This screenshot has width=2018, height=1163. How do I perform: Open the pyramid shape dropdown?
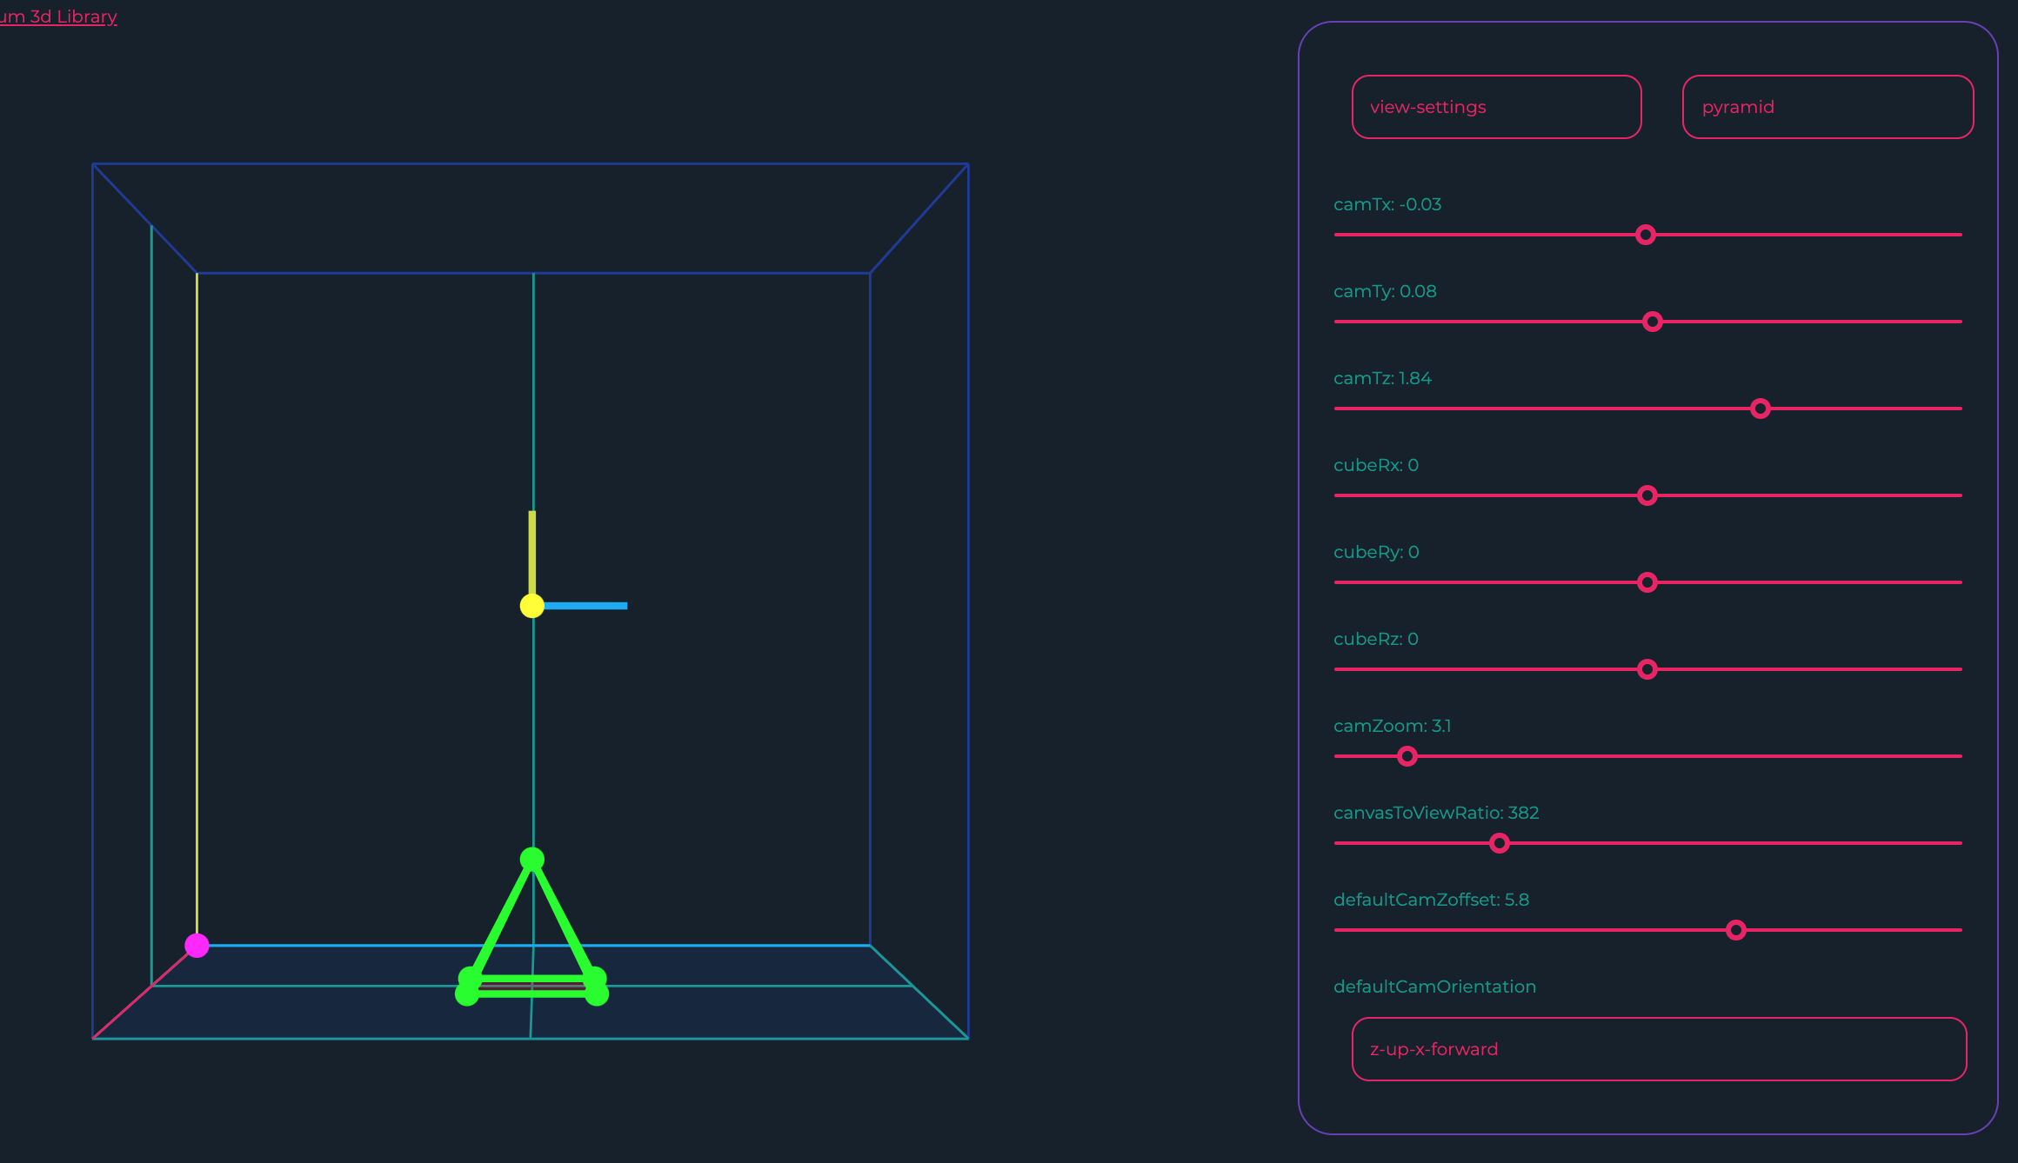[1827, 107]
